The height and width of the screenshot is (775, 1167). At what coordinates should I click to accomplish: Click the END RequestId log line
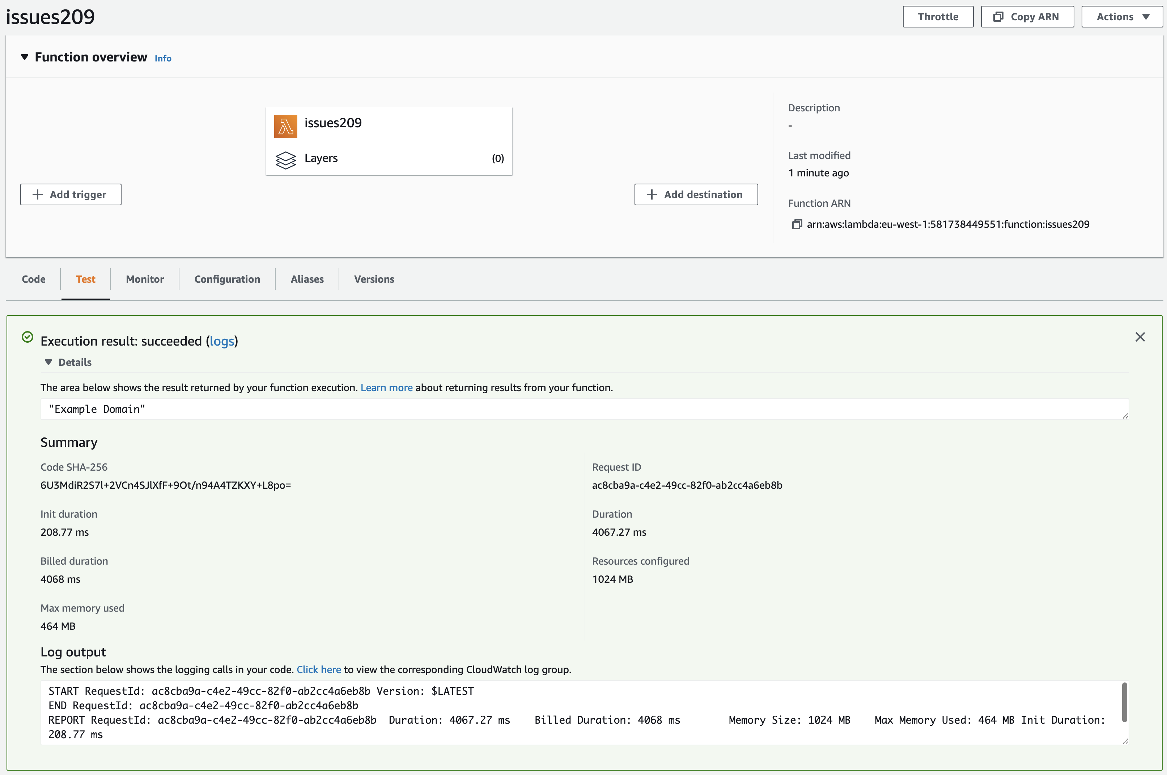(x=203, y=706)
